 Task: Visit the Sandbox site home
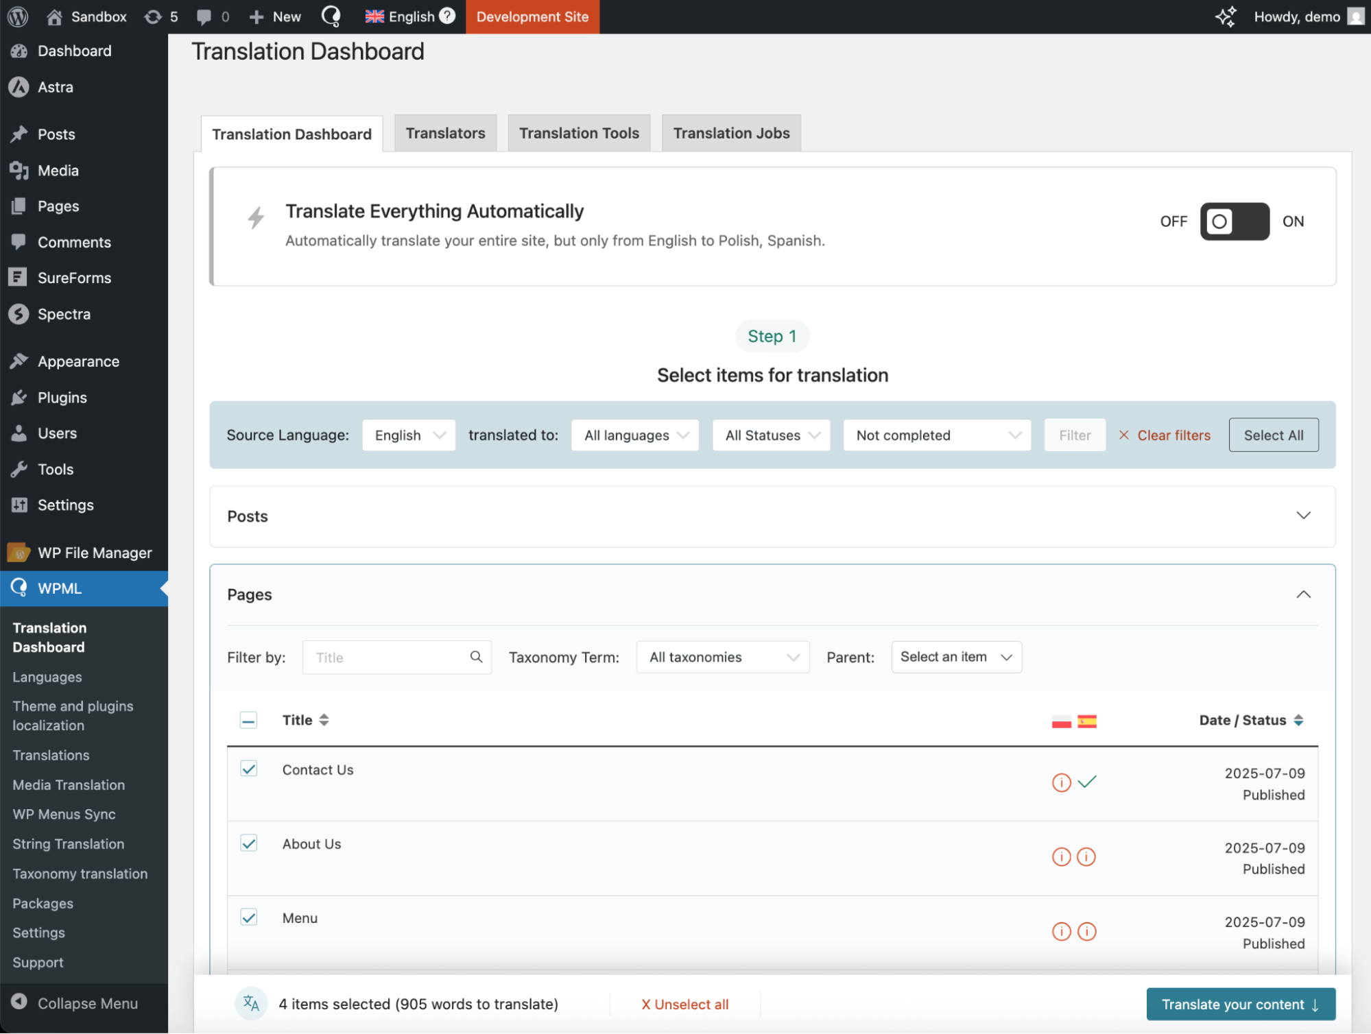point(86,16)
